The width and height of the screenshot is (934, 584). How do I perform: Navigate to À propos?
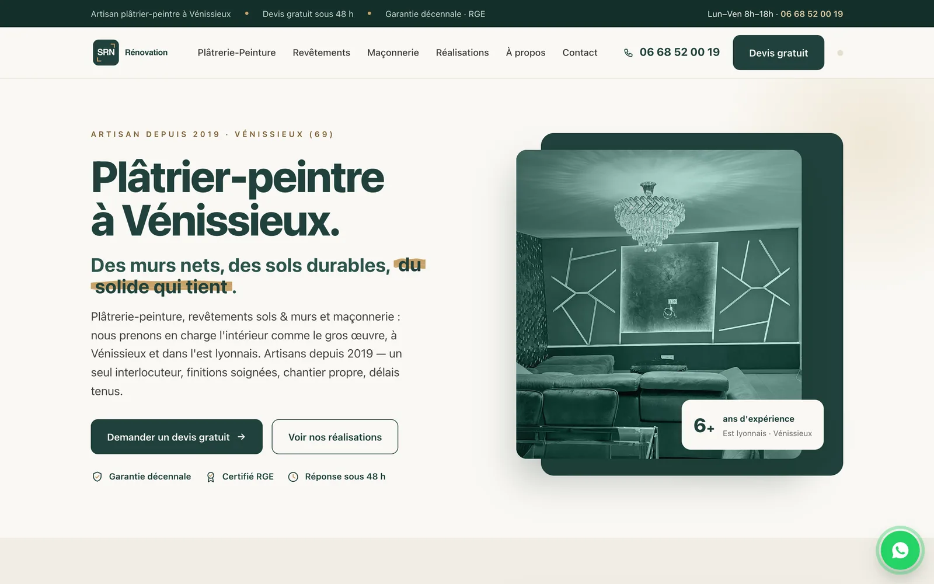[x=525, y=53]
